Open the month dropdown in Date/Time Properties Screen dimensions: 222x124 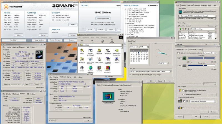click(x=137, y=47)
